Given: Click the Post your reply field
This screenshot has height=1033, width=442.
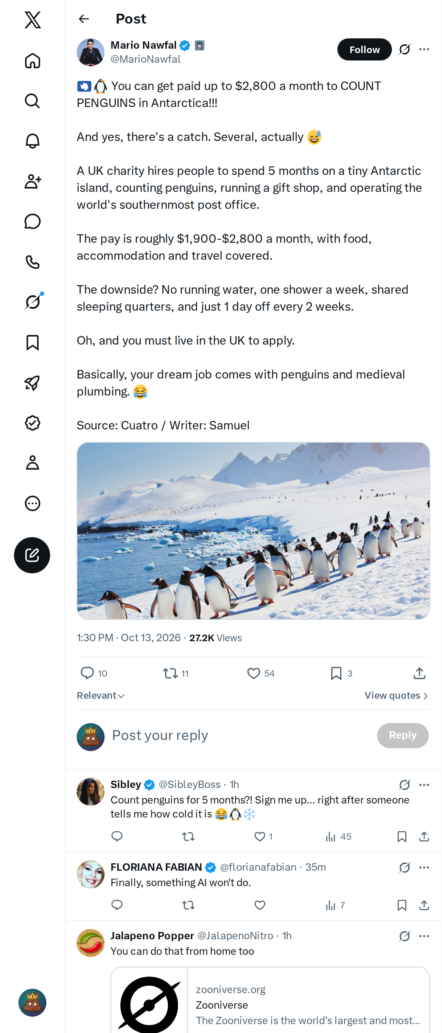Looking at the screenshot, I should tap(240, 735).
